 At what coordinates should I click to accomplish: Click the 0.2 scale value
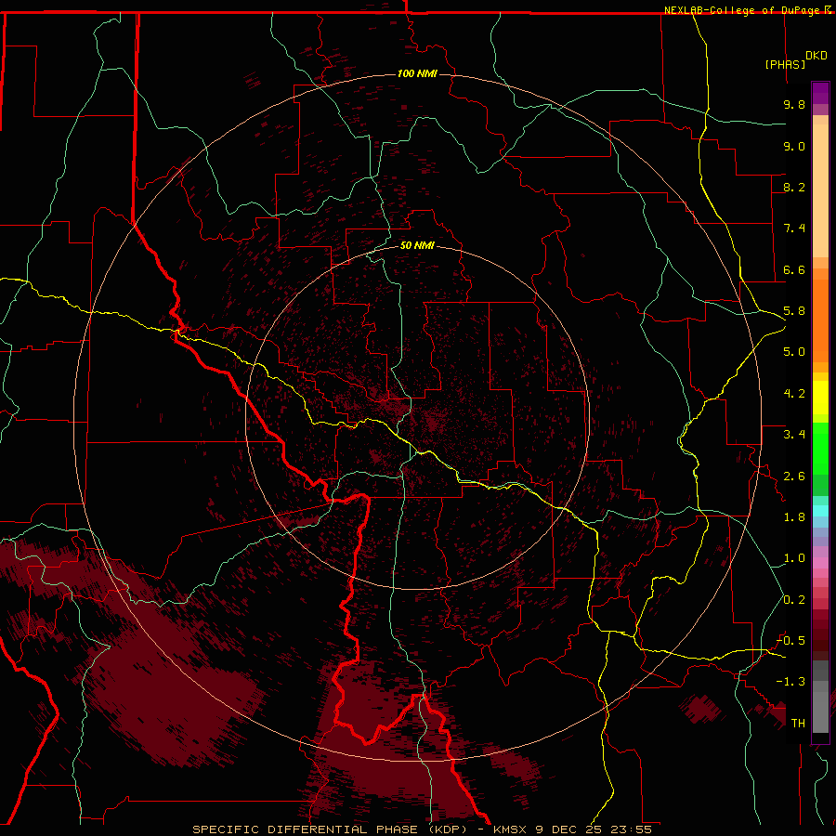coord(794,600)
